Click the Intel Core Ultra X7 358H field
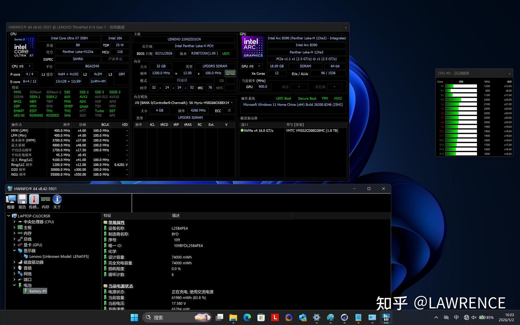 click(x=69, y=38)
